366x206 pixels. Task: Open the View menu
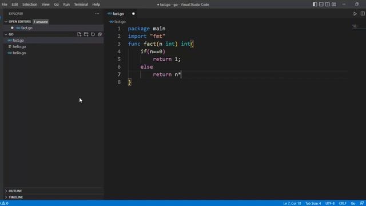point(46,5)
